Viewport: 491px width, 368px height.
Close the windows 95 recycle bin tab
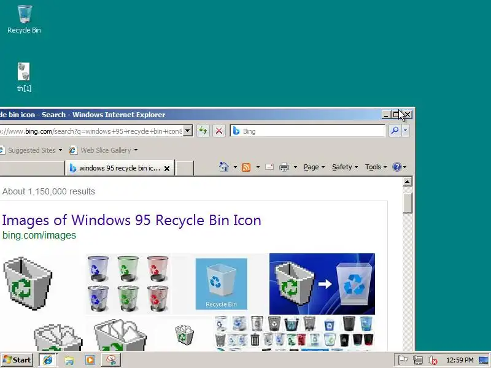tap(167, 169)
